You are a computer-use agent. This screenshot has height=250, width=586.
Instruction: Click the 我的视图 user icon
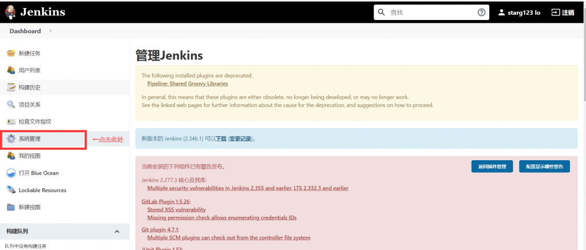[x=11, y=156]
